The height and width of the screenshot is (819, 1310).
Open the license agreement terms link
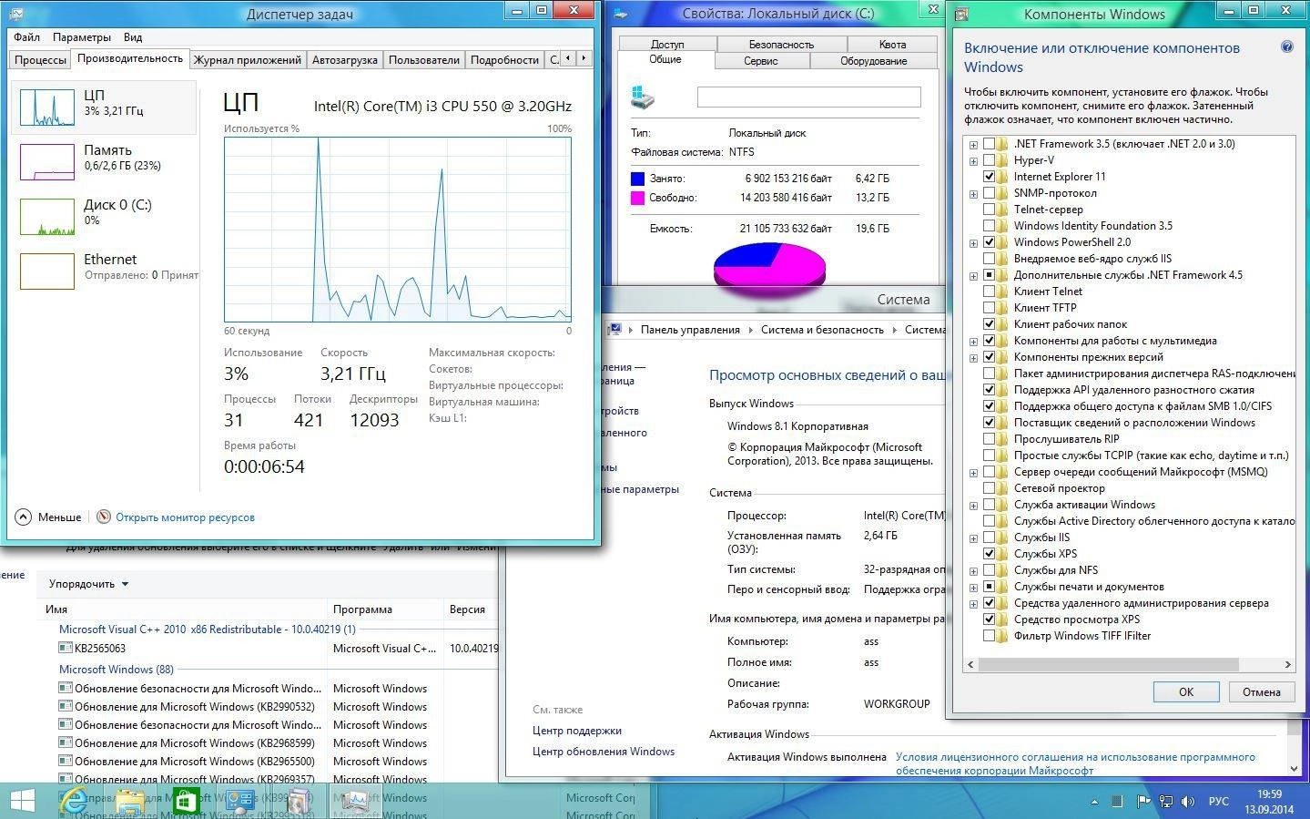pos(1075,763)
